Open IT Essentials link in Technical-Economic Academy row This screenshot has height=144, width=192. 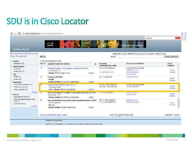(131, 94)
